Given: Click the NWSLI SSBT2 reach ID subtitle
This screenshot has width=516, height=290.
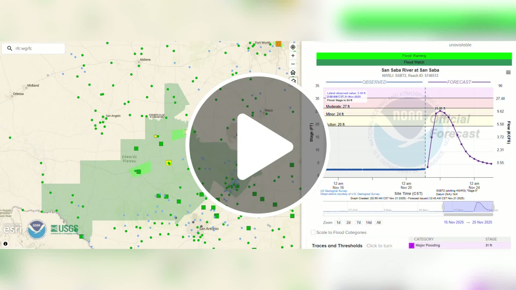Looking at the screenshot, I should click(410, 76).
